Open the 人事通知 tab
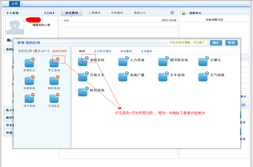Screen dimensions: 253x167 (x=94, y=13)
